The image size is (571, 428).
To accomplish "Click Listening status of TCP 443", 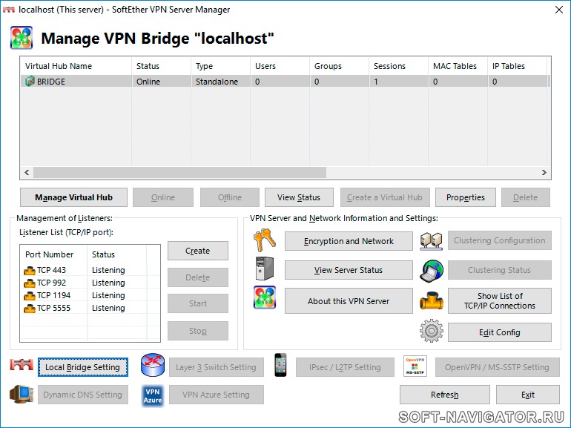I will coord(108,270).
